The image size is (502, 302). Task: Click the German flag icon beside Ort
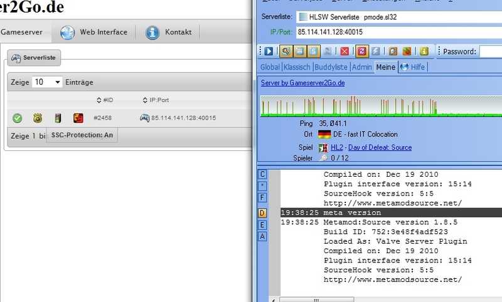coord(324,134)
